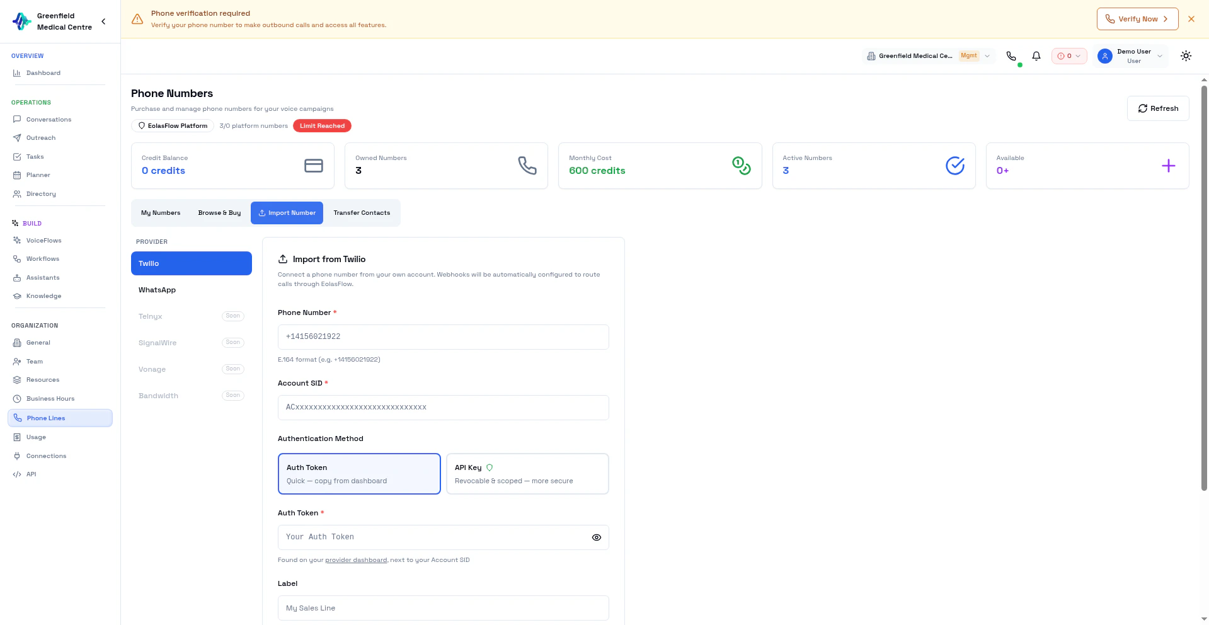1209x625 pixels.
Task: Open provider dashboard link
Action: (x=356, y=560)
